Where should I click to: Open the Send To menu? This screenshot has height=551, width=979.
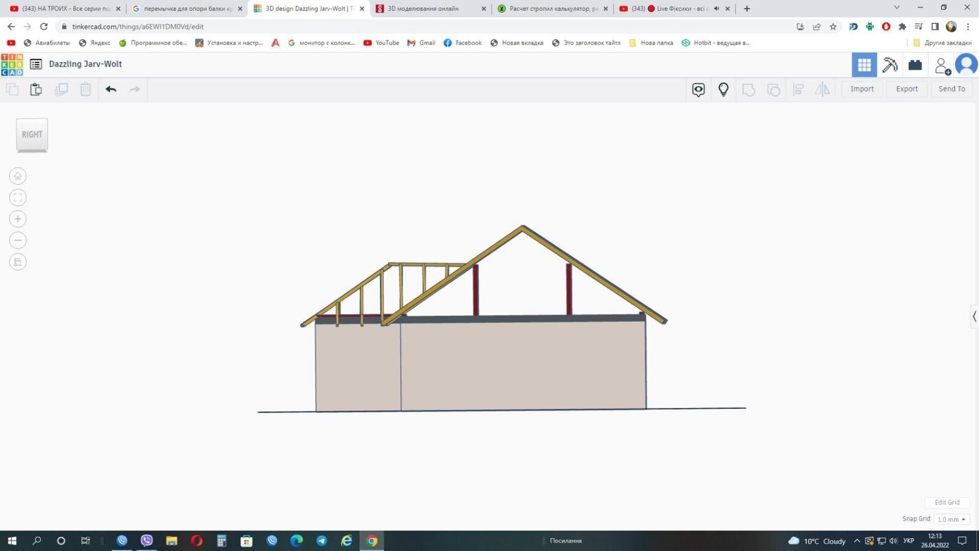click(x=951, y=89)
